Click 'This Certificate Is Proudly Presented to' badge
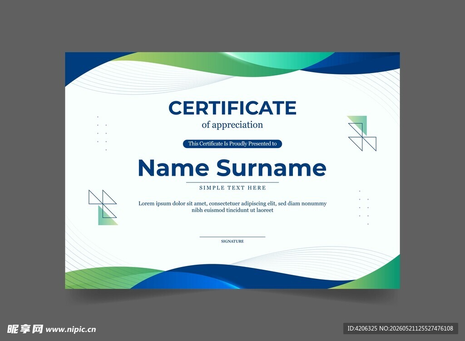The height and width of the screenshot is (341, 465). tap(232, 144)
